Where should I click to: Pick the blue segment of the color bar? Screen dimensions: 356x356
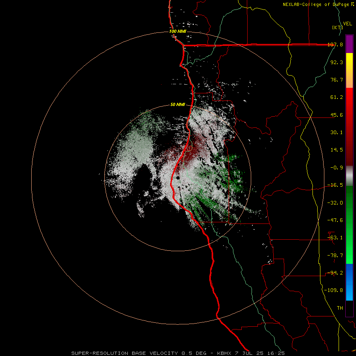tap(349, 282)
